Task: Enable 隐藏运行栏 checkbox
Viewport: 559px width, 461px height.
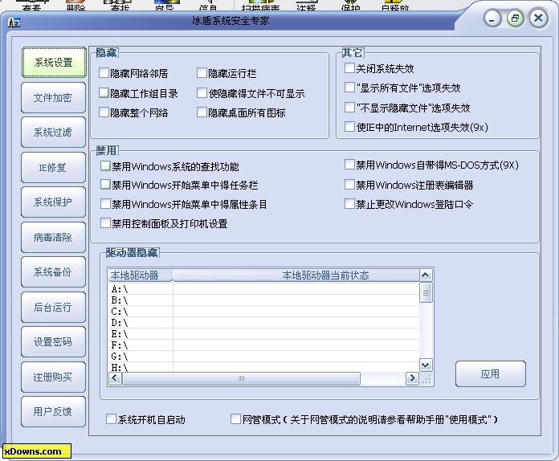Action: pos(202,73)
